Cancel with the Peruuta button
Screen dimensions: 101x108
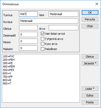point(90,19)
